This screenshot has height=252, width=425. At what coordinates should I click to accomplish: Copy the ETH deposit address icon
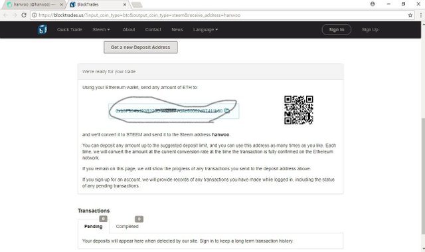[227, 110]
